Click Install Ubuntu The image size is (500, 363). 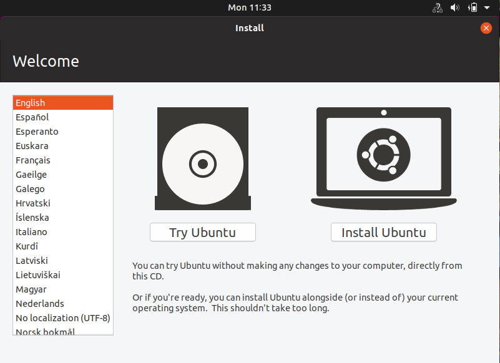tap(383, 232)
